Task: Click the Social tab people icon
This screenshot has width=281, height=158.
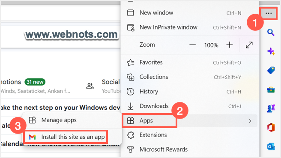Action: click(x=90, y=86)
